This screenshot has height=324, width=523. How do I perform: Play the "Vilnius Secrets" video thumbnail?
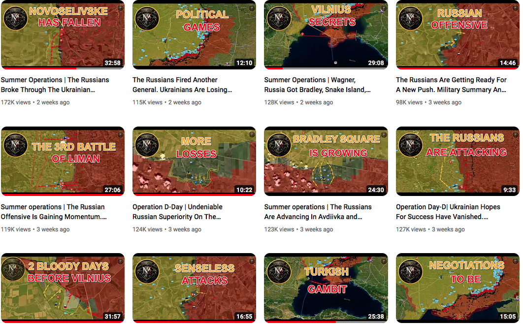(x=326, y=34)
